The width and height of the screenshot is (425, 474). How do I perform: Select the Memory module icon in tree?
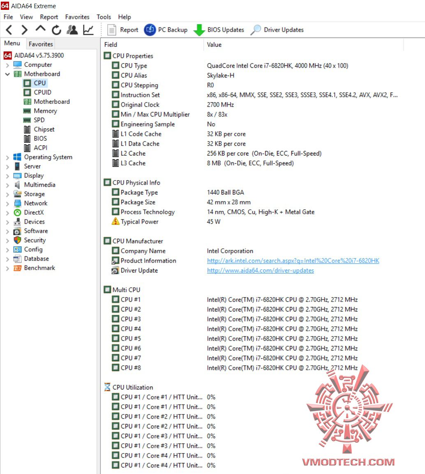[x=27, y=111]
